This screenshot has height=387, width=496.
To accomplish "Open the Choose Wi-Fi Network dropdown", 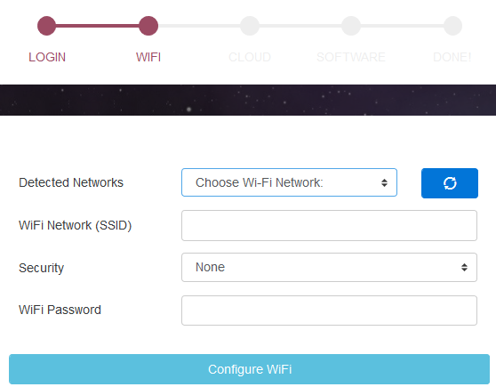I will 289,182.
